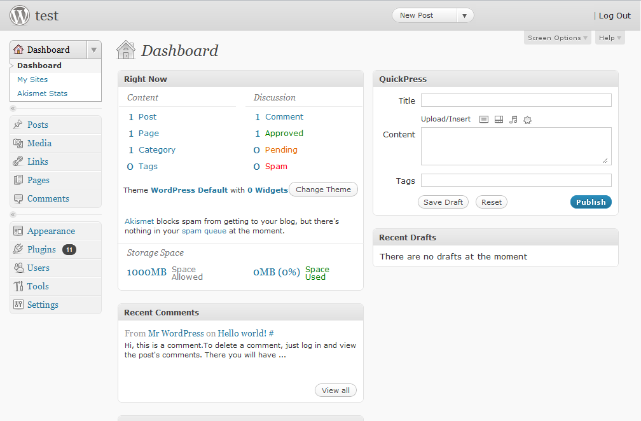Click the Change Theme button
Viewport: 641px width, 421px height.
tap(323, 190)
